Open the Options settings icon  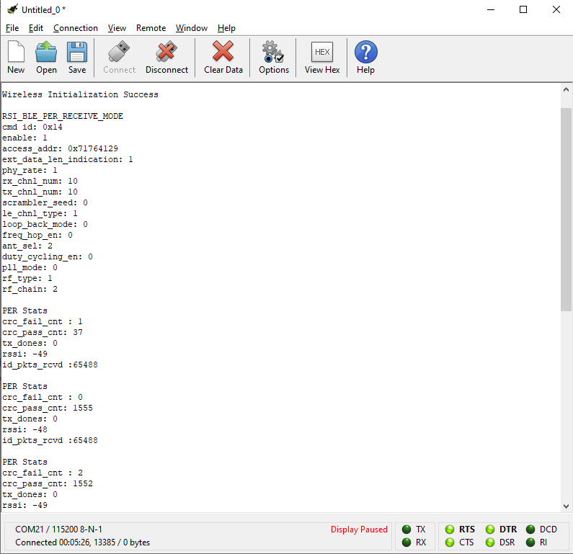click(x=274, y=58)
